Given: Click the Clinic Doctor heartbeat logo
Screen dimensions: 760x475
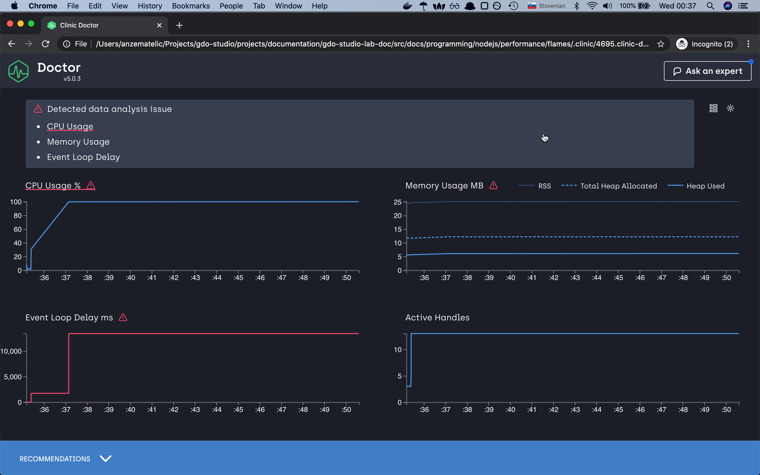Looking at the screenshot, I should (x=18, y=71).
